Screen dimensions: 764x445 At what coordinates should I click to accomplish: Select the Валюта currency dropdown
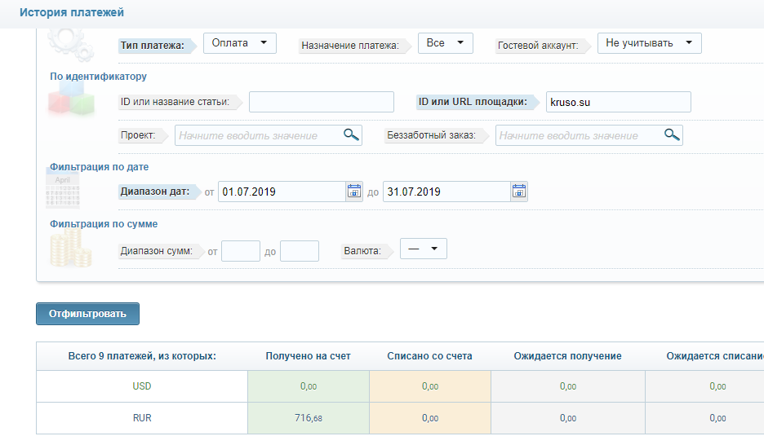pos(423,249)
